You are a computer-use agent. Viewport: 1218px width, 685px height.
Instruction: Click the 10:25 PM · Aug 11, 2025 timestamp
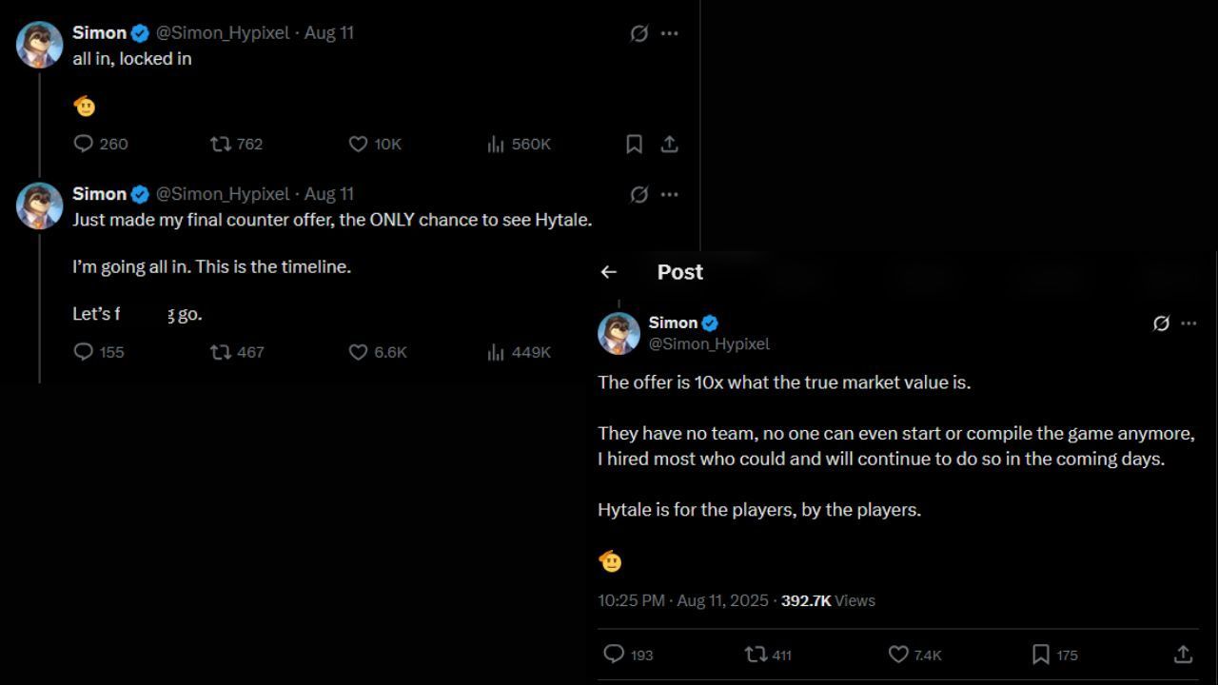682,600
